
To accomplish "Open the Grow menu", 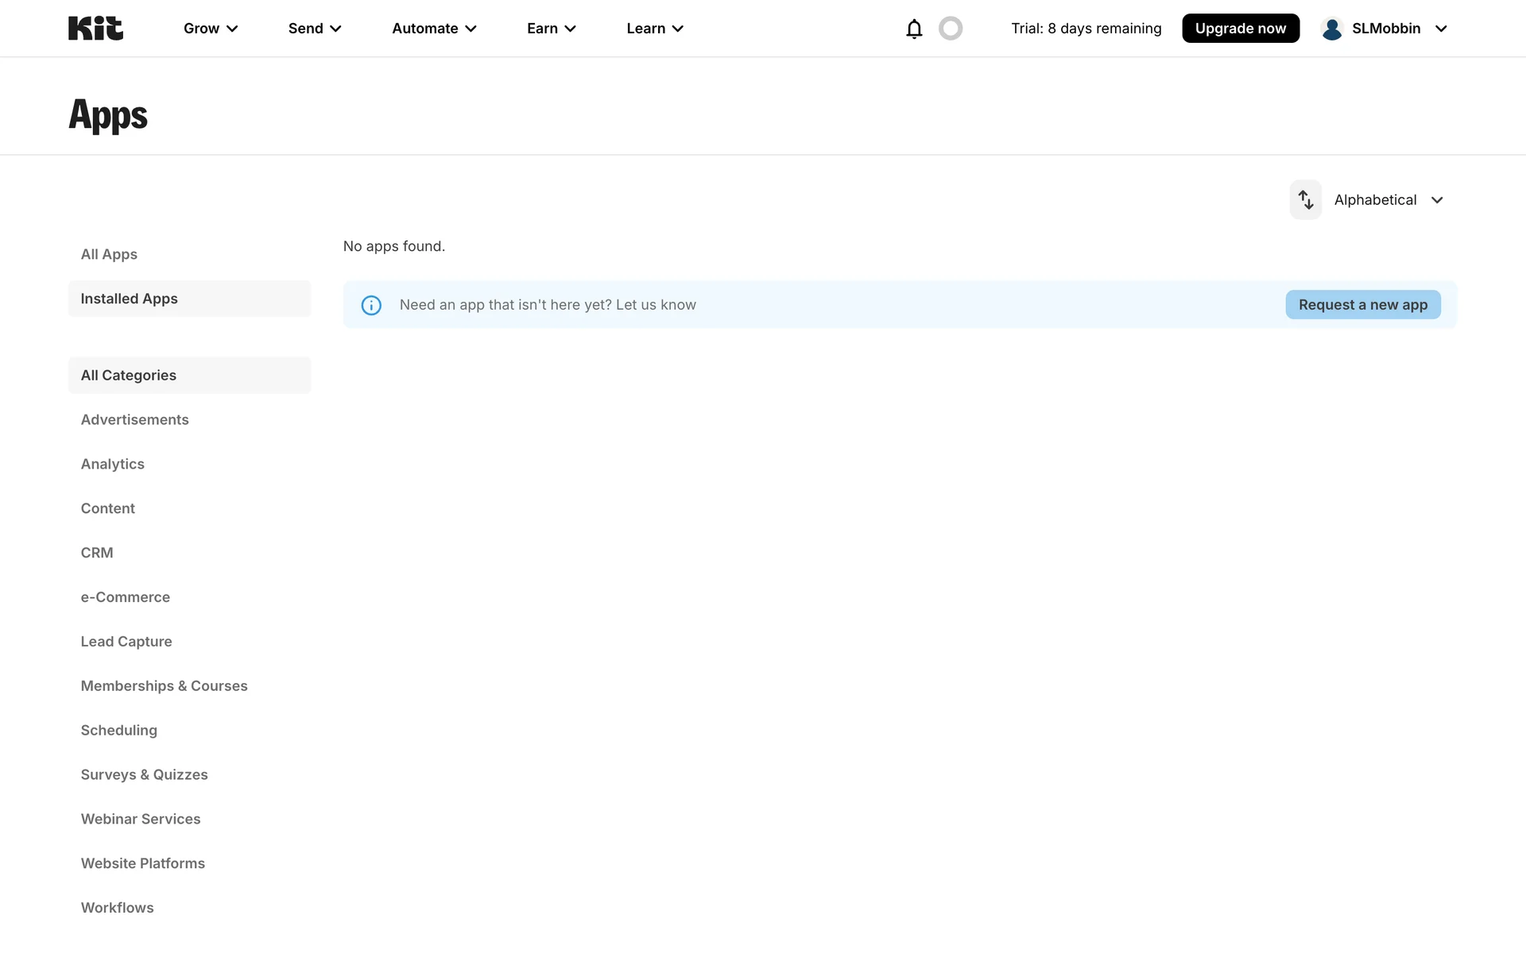I will tap(211, 29).
